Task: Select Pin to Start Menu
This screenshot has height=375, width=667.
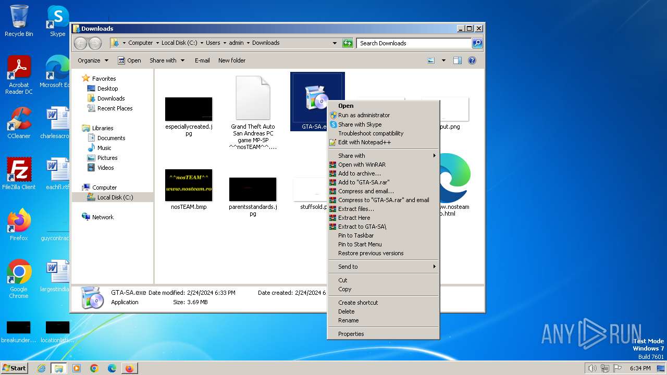Action: pos(384,244)
